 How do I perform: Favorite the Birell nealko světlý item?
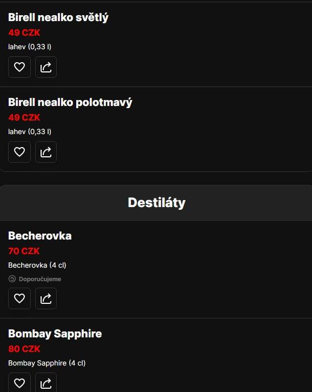click(19, 67)
